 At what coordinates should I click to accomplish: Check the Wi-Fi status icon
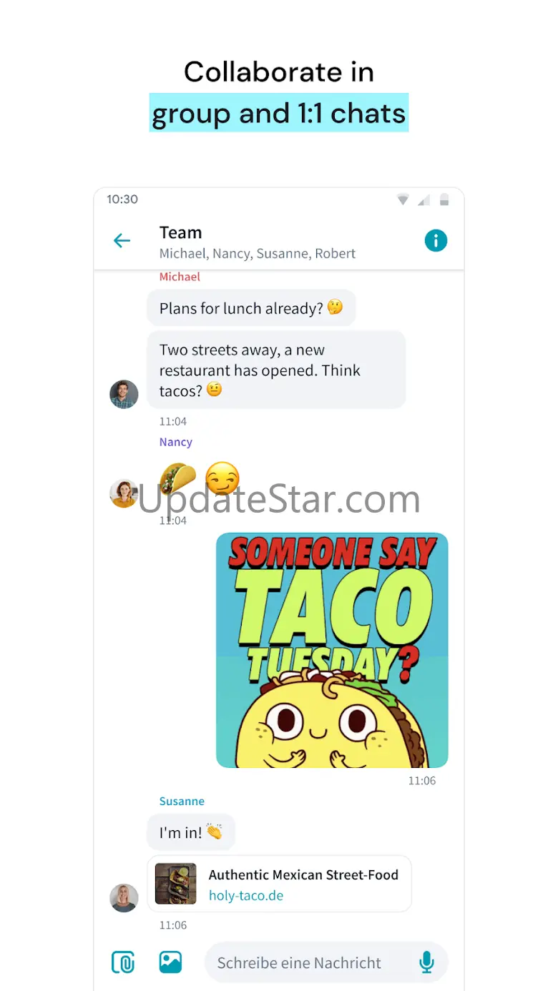(403, 199)
